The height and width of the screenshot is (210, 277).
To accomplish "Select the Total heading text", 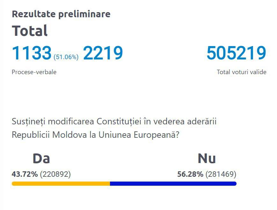I will [30, 31].
